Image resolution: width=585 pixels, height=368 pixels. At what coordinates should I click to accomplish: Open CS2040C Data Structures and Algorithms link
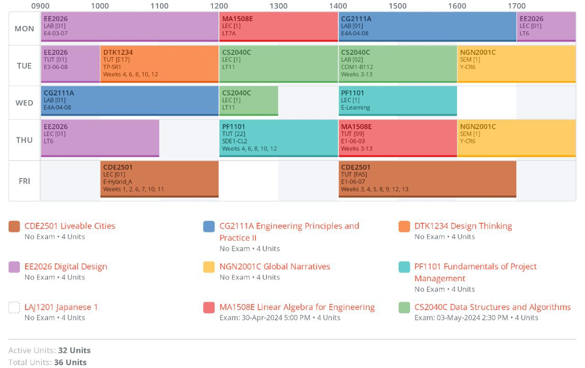pyautogui.click(x=492, y=307)
